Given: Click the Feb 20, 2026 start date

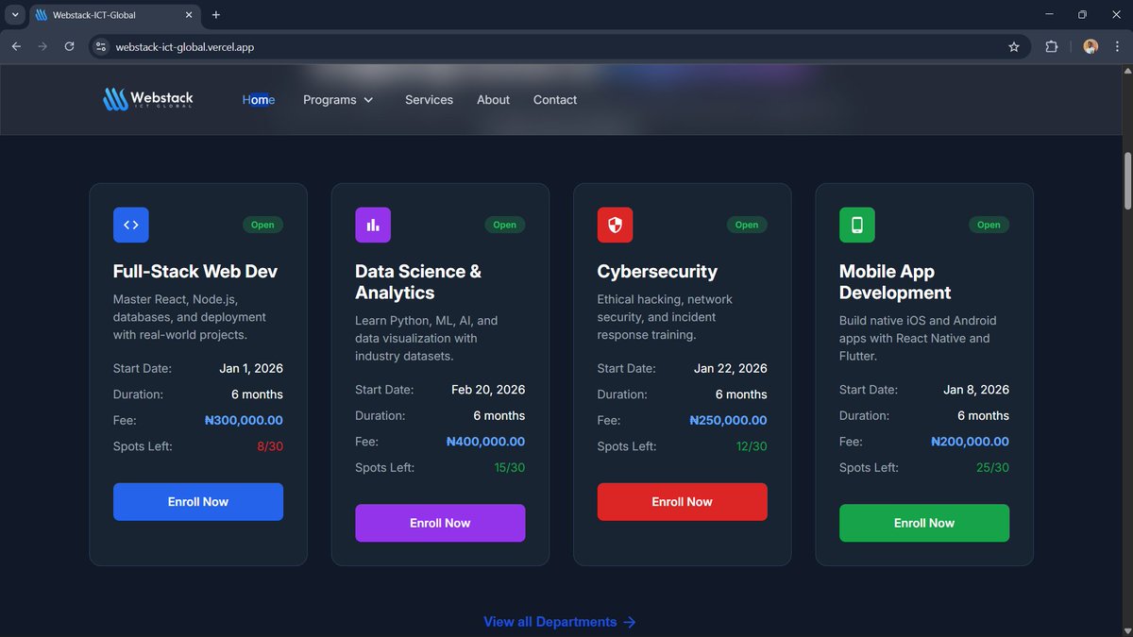Looking at the screenshot, I should pos(488,389).
